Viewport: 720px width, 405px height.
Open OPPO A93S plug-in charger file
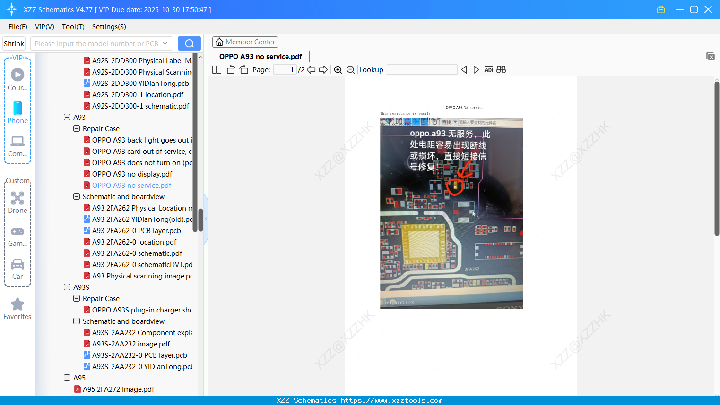click(x=138, y=310)
